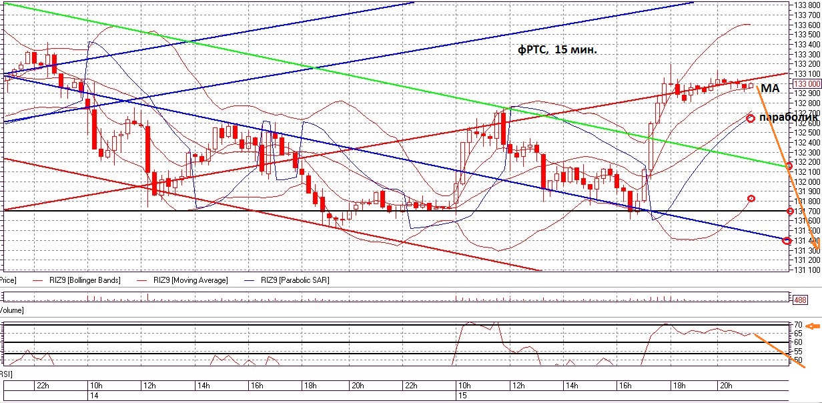Click the 131 200 price axis label
Viewport: 822px width, 403px height.
pyautogui.click(x=806, y=260)
